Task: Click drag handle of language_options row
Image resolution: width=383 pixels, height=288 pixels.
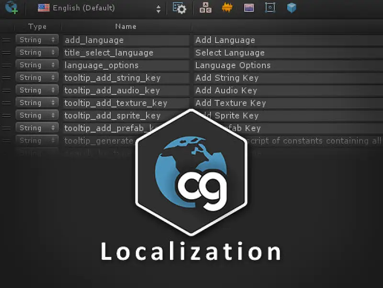Action: pyautogui.click(x=7, y=65)
